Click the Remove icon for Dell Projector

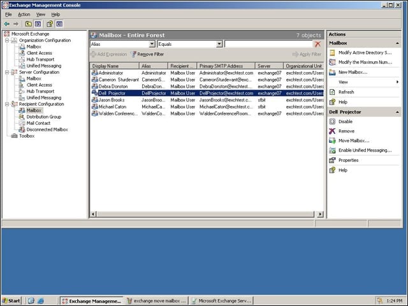(332, 131)
